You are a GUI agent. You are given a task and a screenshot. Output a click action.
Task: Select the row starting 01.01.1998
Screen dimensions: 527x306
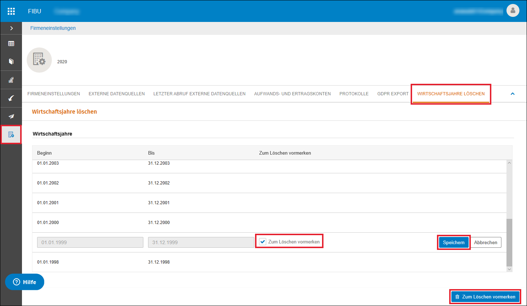269,262
